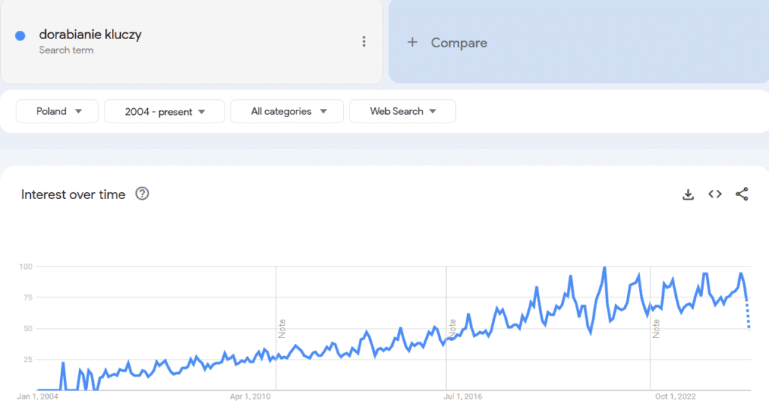Screen dimensions: 769x410
Task: Click the Note marker near Jul 2016
Action: click(x=453, y=328)
